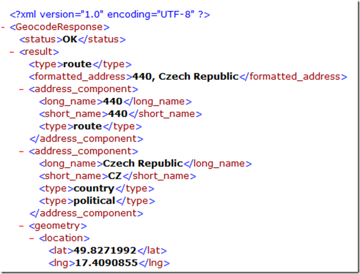Click the opening geometry tag name
This screenshot has width=360, height=274.
[x=54, y=226]
